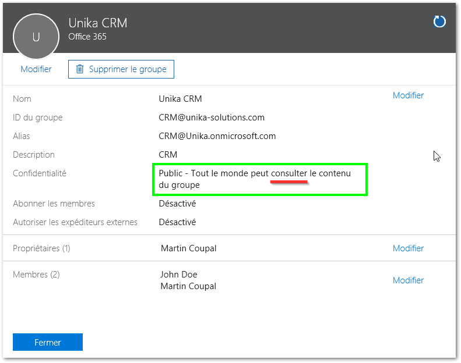Viewport: 461px width, 363px height.
Task: Click the CRM description value
Action: click(x=168, y=155)
